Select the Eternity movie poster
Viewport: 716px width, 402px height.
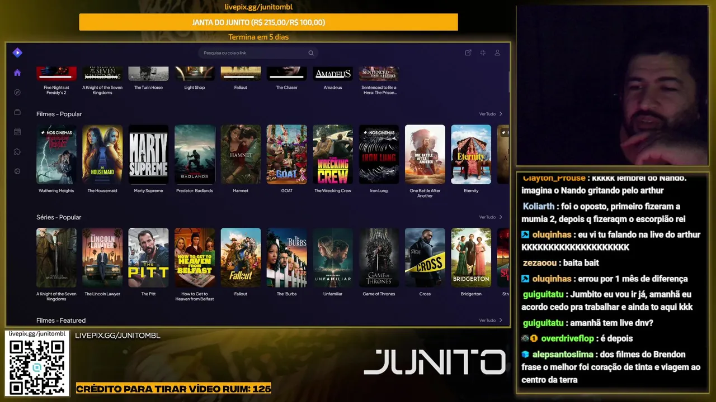pos(471,155)
